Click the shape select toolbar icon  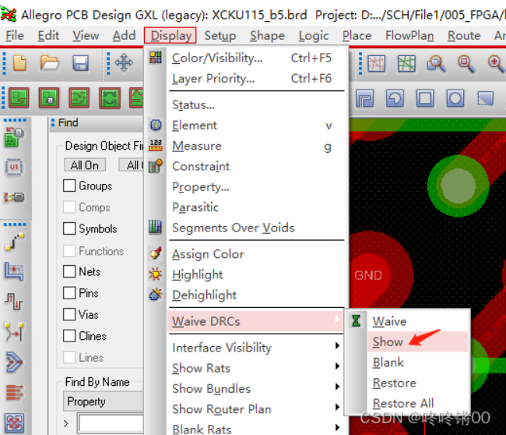(485, 98)
